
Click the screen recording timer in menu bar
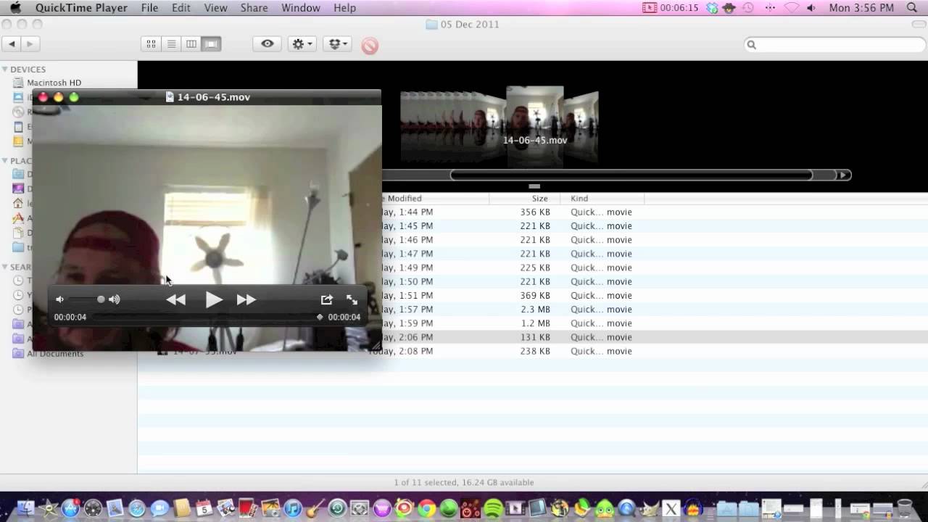(x=671, y=8)
